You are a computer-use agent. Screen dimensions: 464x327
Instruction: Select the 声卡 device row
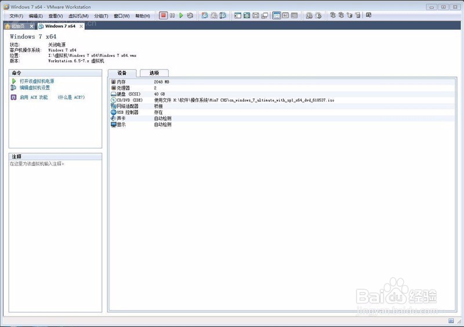point(282,118)
